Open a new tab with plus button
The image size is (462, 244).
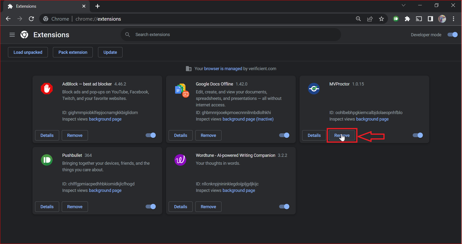pyautogui.click(x=98, y=6)
